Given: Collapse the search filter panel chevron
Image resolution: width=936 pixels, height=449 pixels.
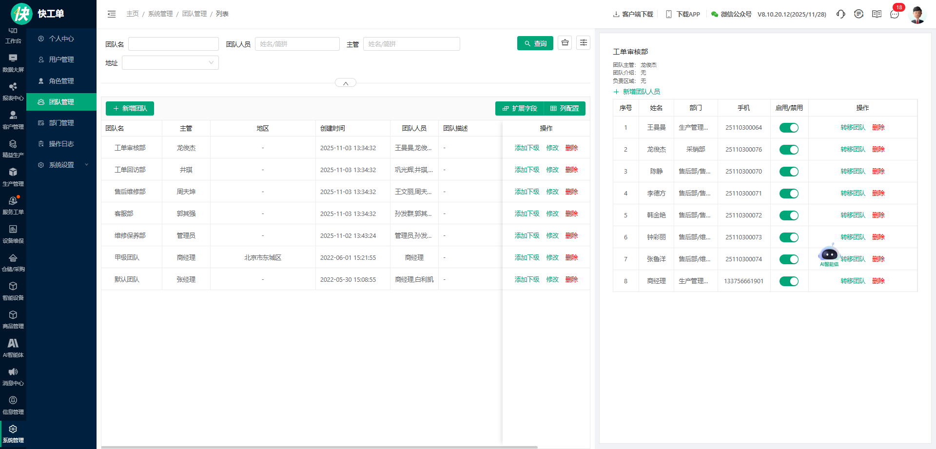Looking at the screenshot, I should [346, 83].
